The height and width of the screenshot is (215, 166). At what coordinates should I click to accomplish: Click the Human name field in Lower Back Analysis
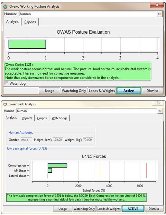[86, 111]
